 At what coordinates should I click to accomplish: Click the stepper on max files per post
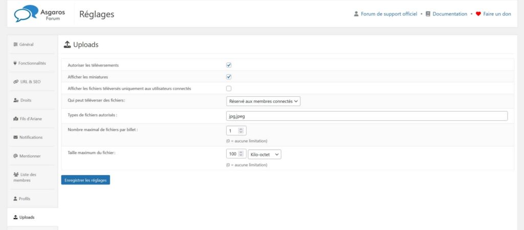coord(242,131)
